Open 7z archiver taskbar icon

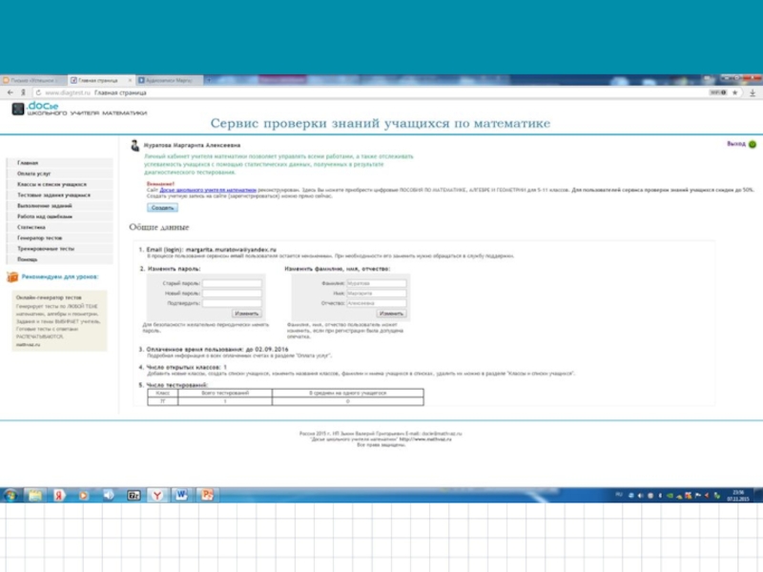pos(134,495)
